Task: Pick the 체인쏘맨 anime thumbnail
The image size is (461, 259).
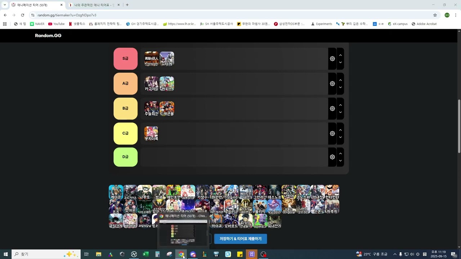Action: tap(174, 192)
